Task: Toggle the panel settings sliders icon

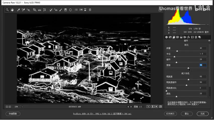Action: [x=161, y=106]
